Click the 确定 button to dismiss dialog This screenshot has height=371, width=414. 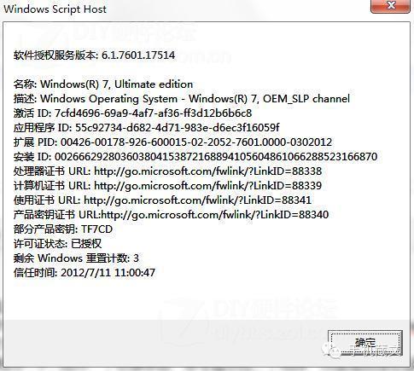coord(365,343)
